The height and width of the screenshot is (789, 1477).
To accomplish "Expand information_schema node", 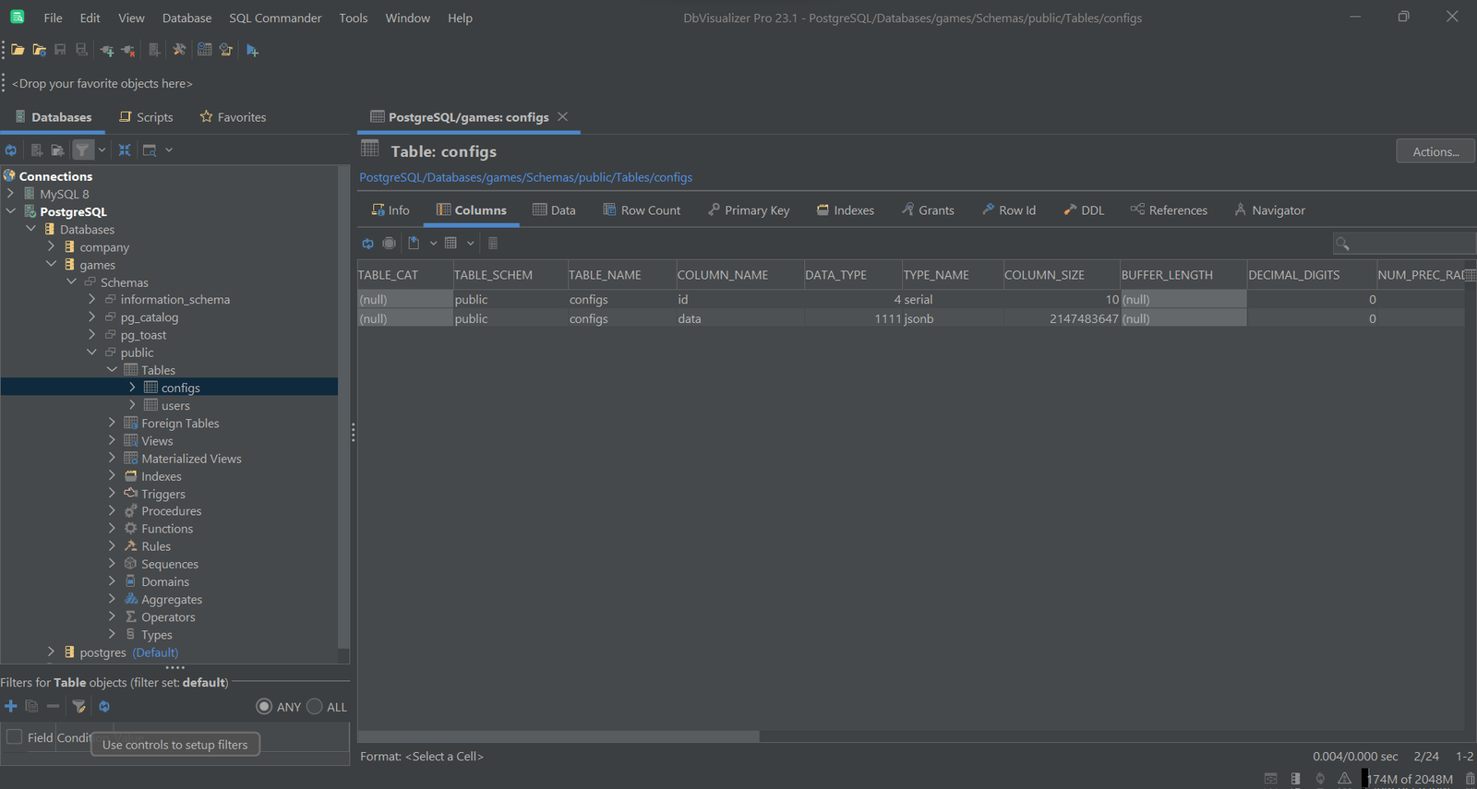I will click(91, 299).
